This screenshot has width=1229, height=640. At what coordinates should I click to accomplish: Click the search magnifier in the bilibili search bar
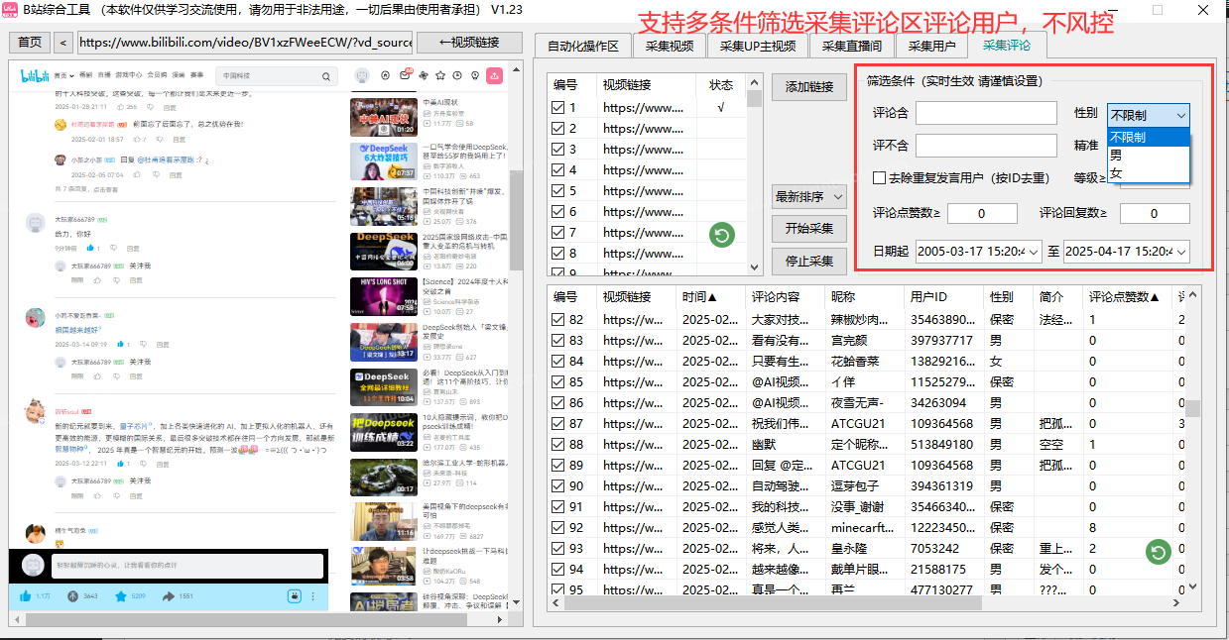[327, 75]
